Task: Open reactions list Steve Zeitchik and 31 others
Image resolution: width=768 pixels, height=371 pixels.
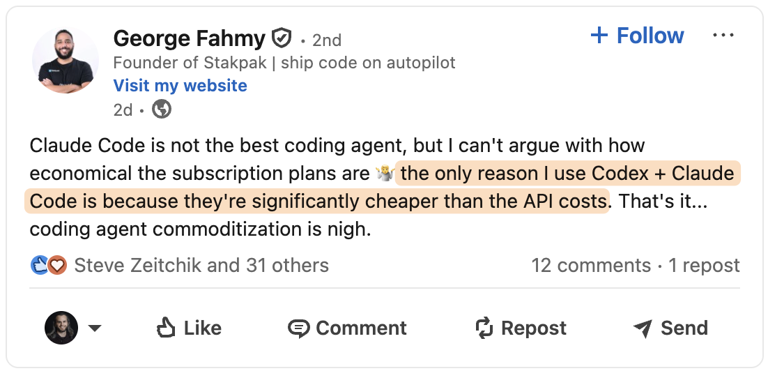Action: click(x=201, y=266)
